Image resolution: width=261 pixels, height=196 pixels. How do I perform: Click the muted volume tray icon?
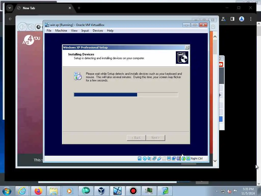coord(229,191)
